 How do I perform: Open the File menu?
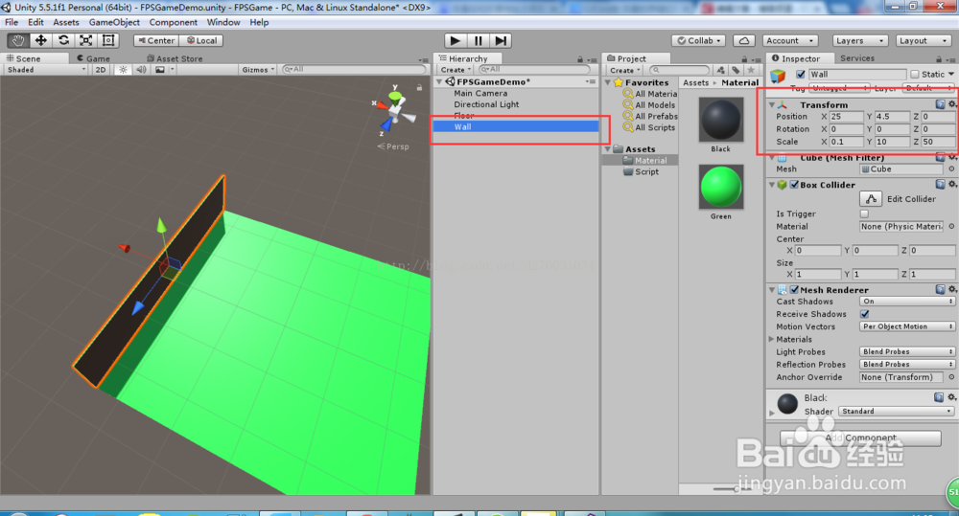12,22
